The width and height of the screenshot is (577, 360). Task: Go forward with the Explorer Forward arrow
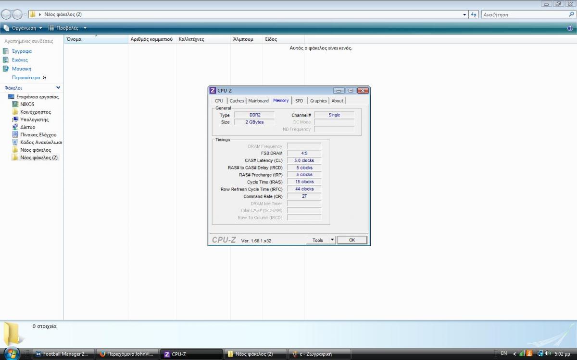17,14
